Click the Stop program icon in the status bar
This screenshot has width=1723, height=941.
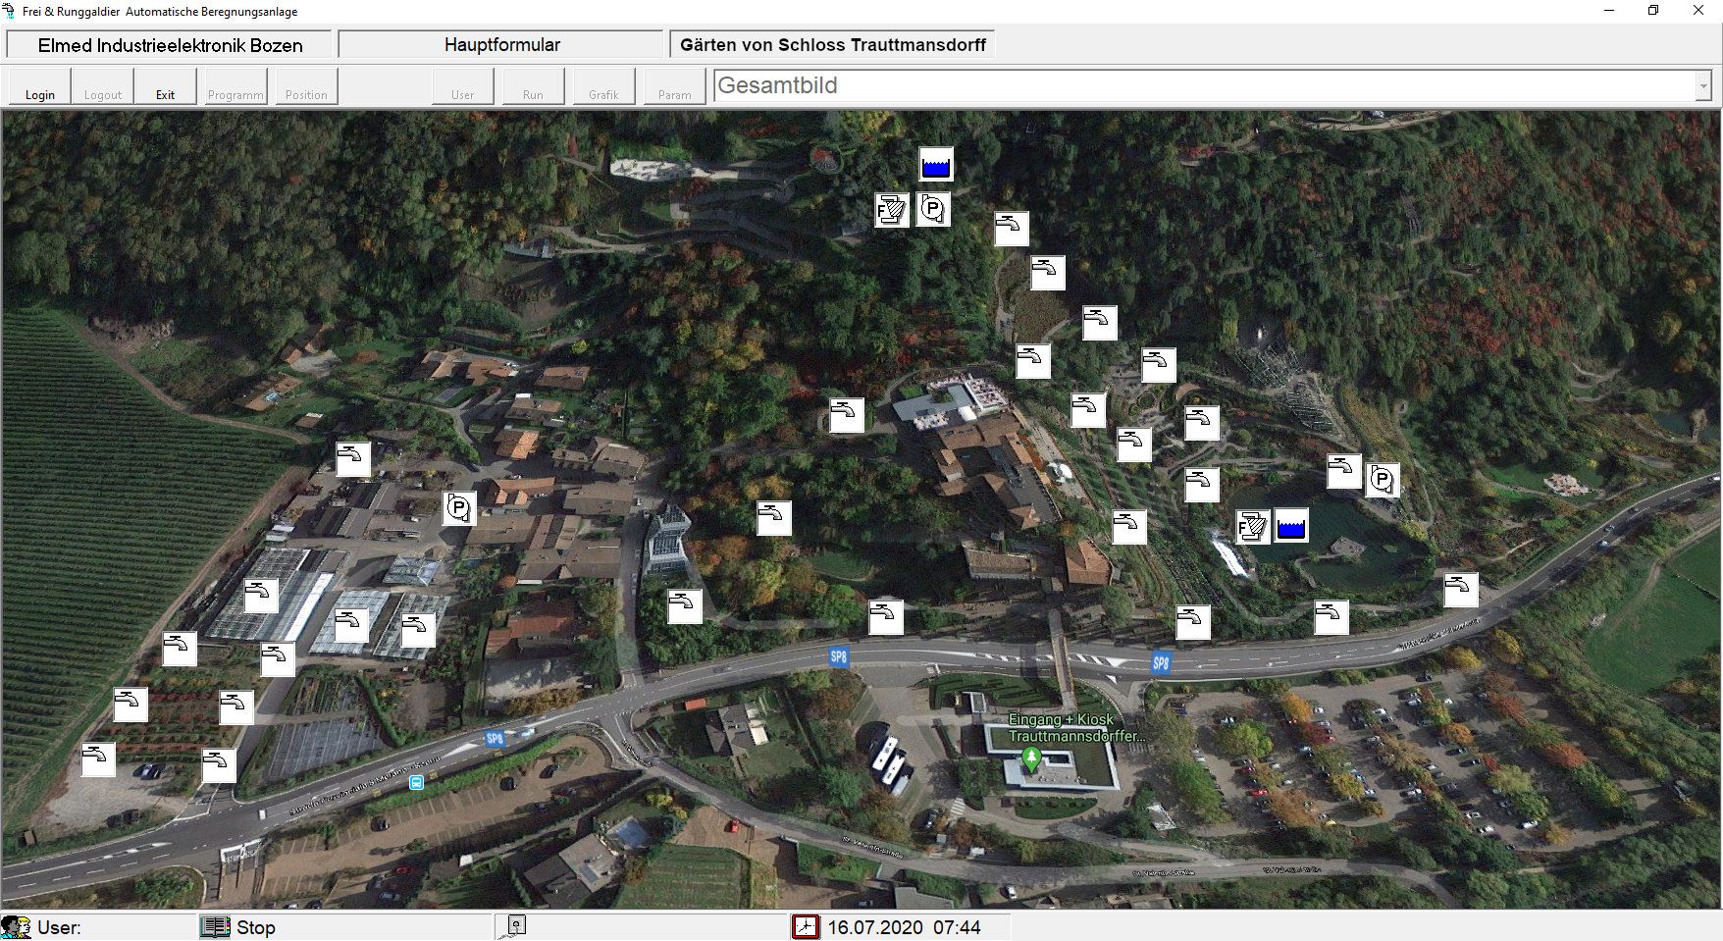(x=215, y=927)
